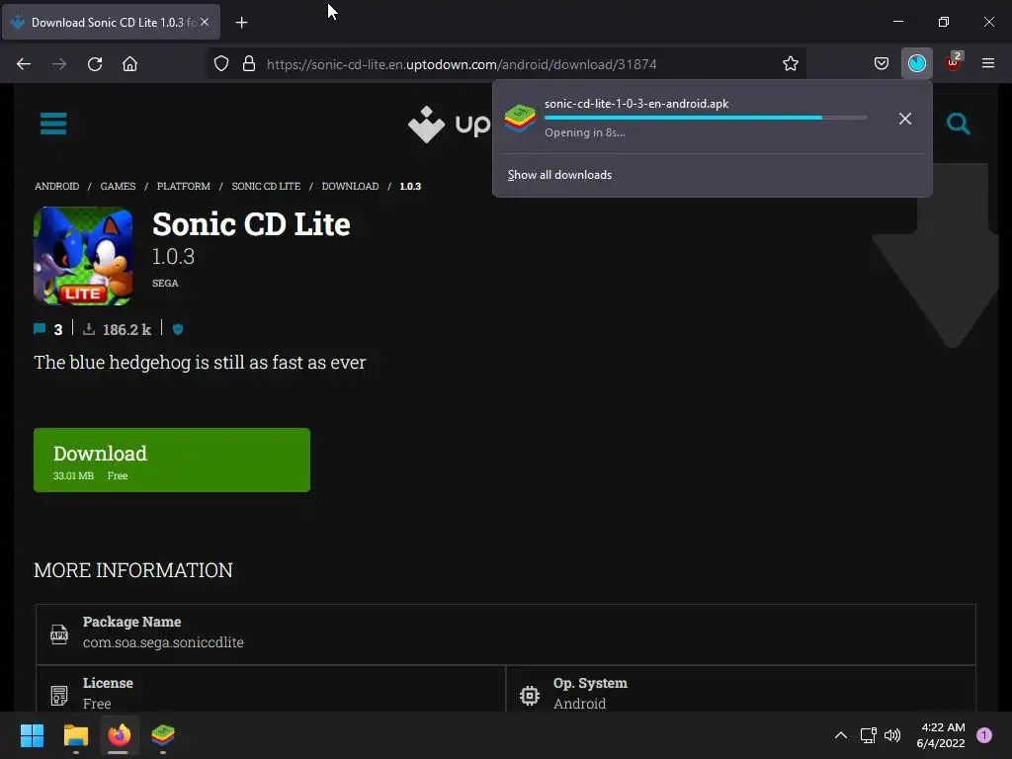The image size is (1012, 759).
Task: Go to the PLATFORM breadcrumb
Action: click(183, 186)
